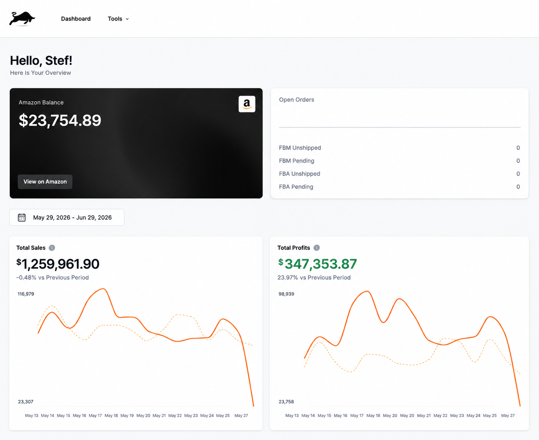Screen dimensions: 539x440
Task: Click the Amazon logo icon on balance card
Action: [247, 104]
